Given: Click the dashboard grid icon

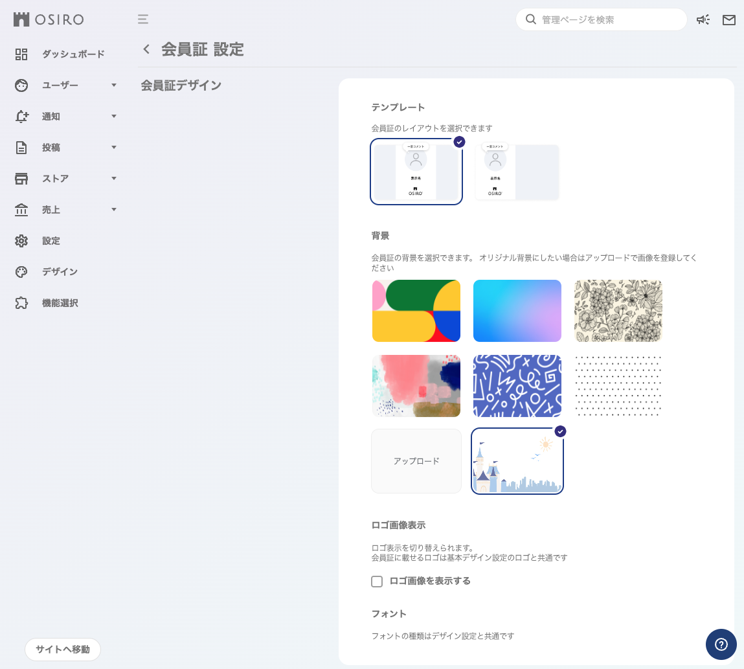Looking at the screenshot, I should pos(21,54).
